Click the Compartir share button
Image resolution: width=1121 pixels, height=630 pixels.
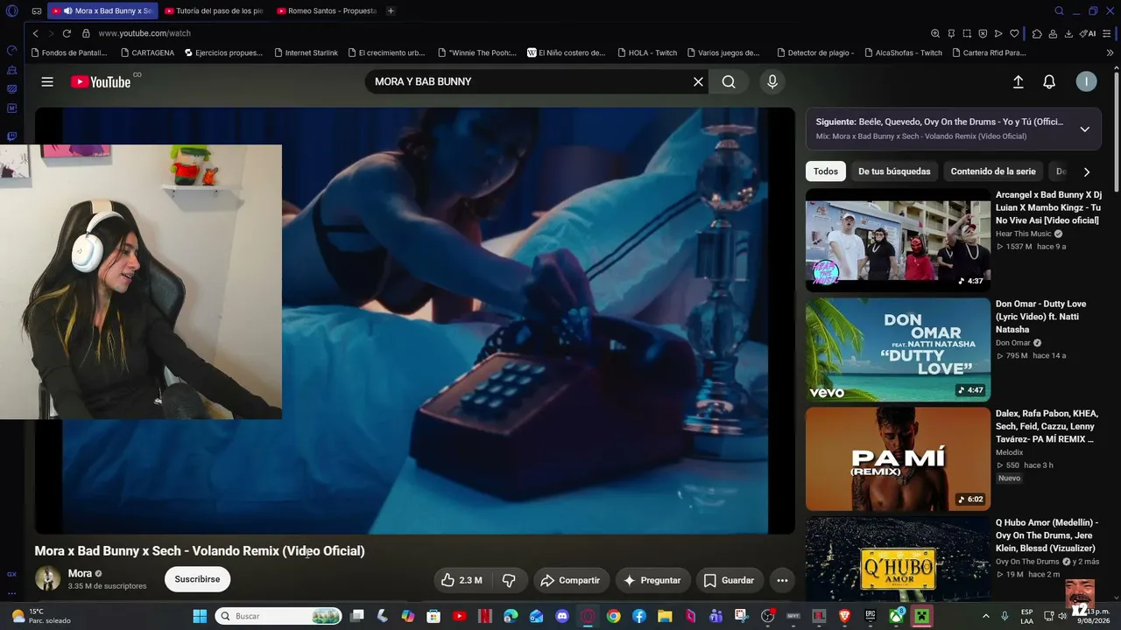[x=570, y=580]
